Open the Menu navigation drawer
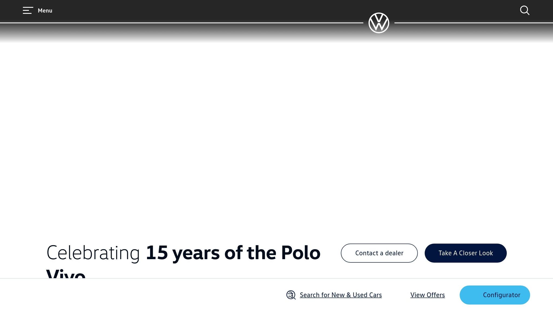 click(x=36, y=11)
